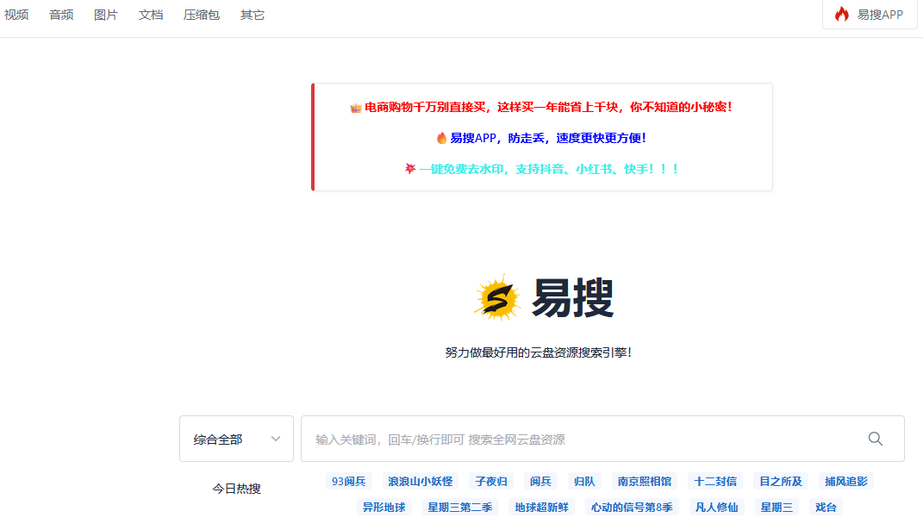This screenshot has height=530, width=923.
Task: Choose the 压缩包 category tab
Action: coord(202,15)
